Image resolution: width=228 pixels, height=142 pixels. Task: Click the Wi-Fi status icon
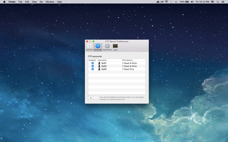click(x=166, y=2)
